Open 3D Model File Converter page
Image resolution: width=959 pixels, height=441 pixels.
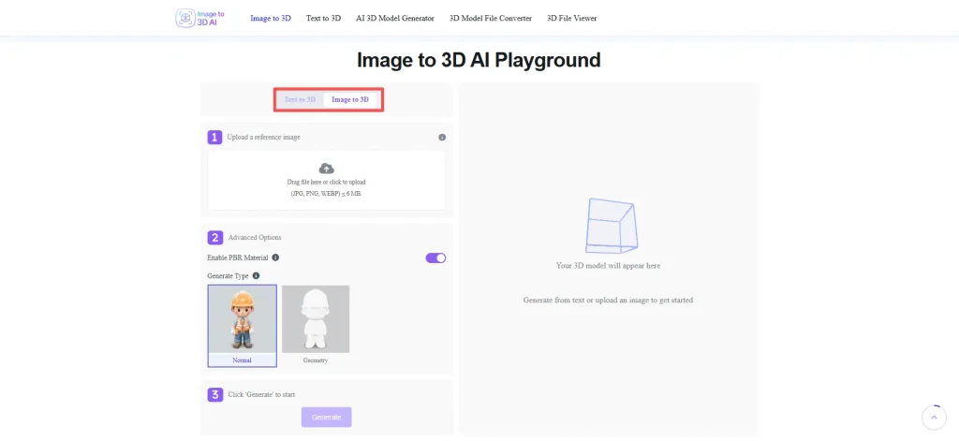(491, 19)
